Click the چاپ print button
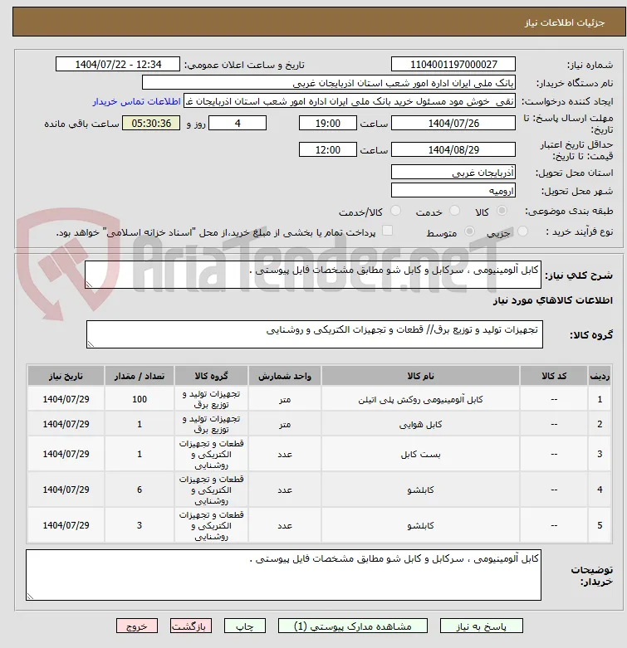Viewport: 627px width, 648px height. 245,626
